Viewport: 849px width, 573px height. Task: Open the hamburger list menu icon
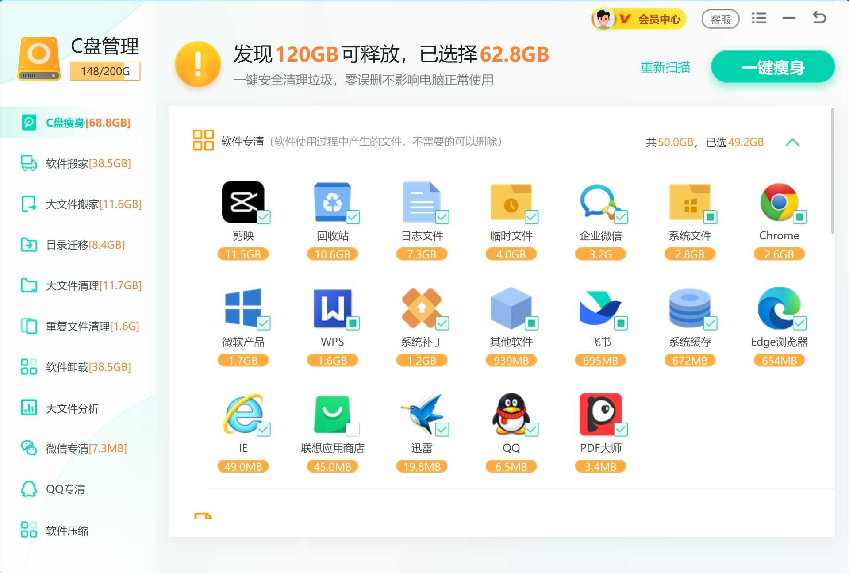(759, 18)
